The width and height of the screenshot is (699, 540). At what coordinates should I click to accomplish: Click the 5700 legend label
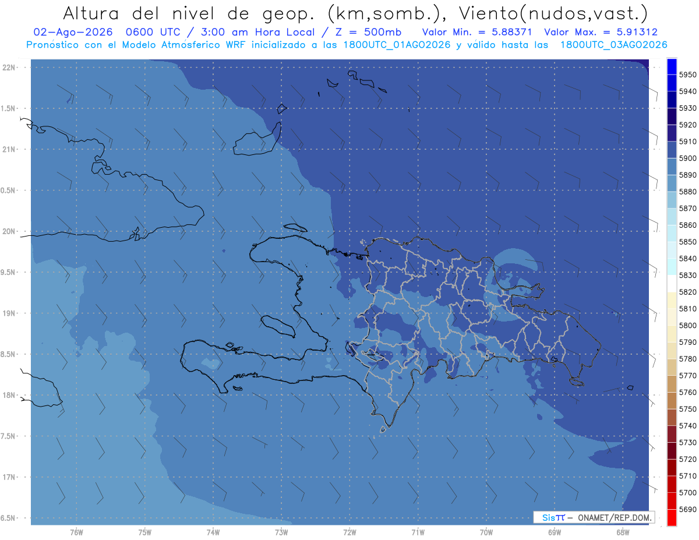click(688, 492)
